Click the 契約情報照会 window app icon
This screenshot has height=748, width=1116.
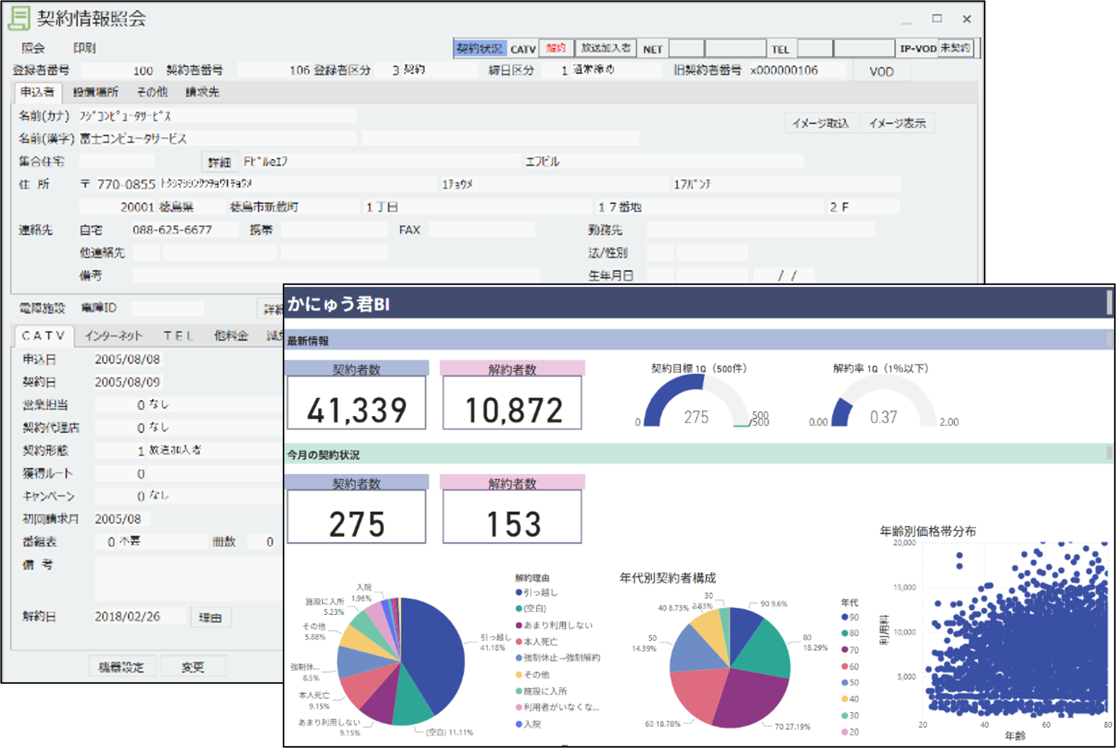point(20,18)
